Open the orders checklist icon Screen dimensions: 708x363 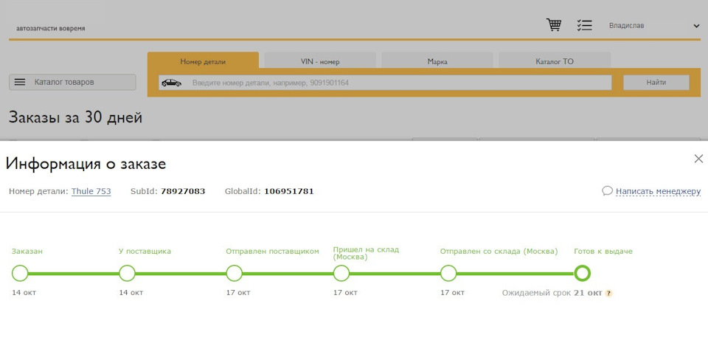[584, 25]
